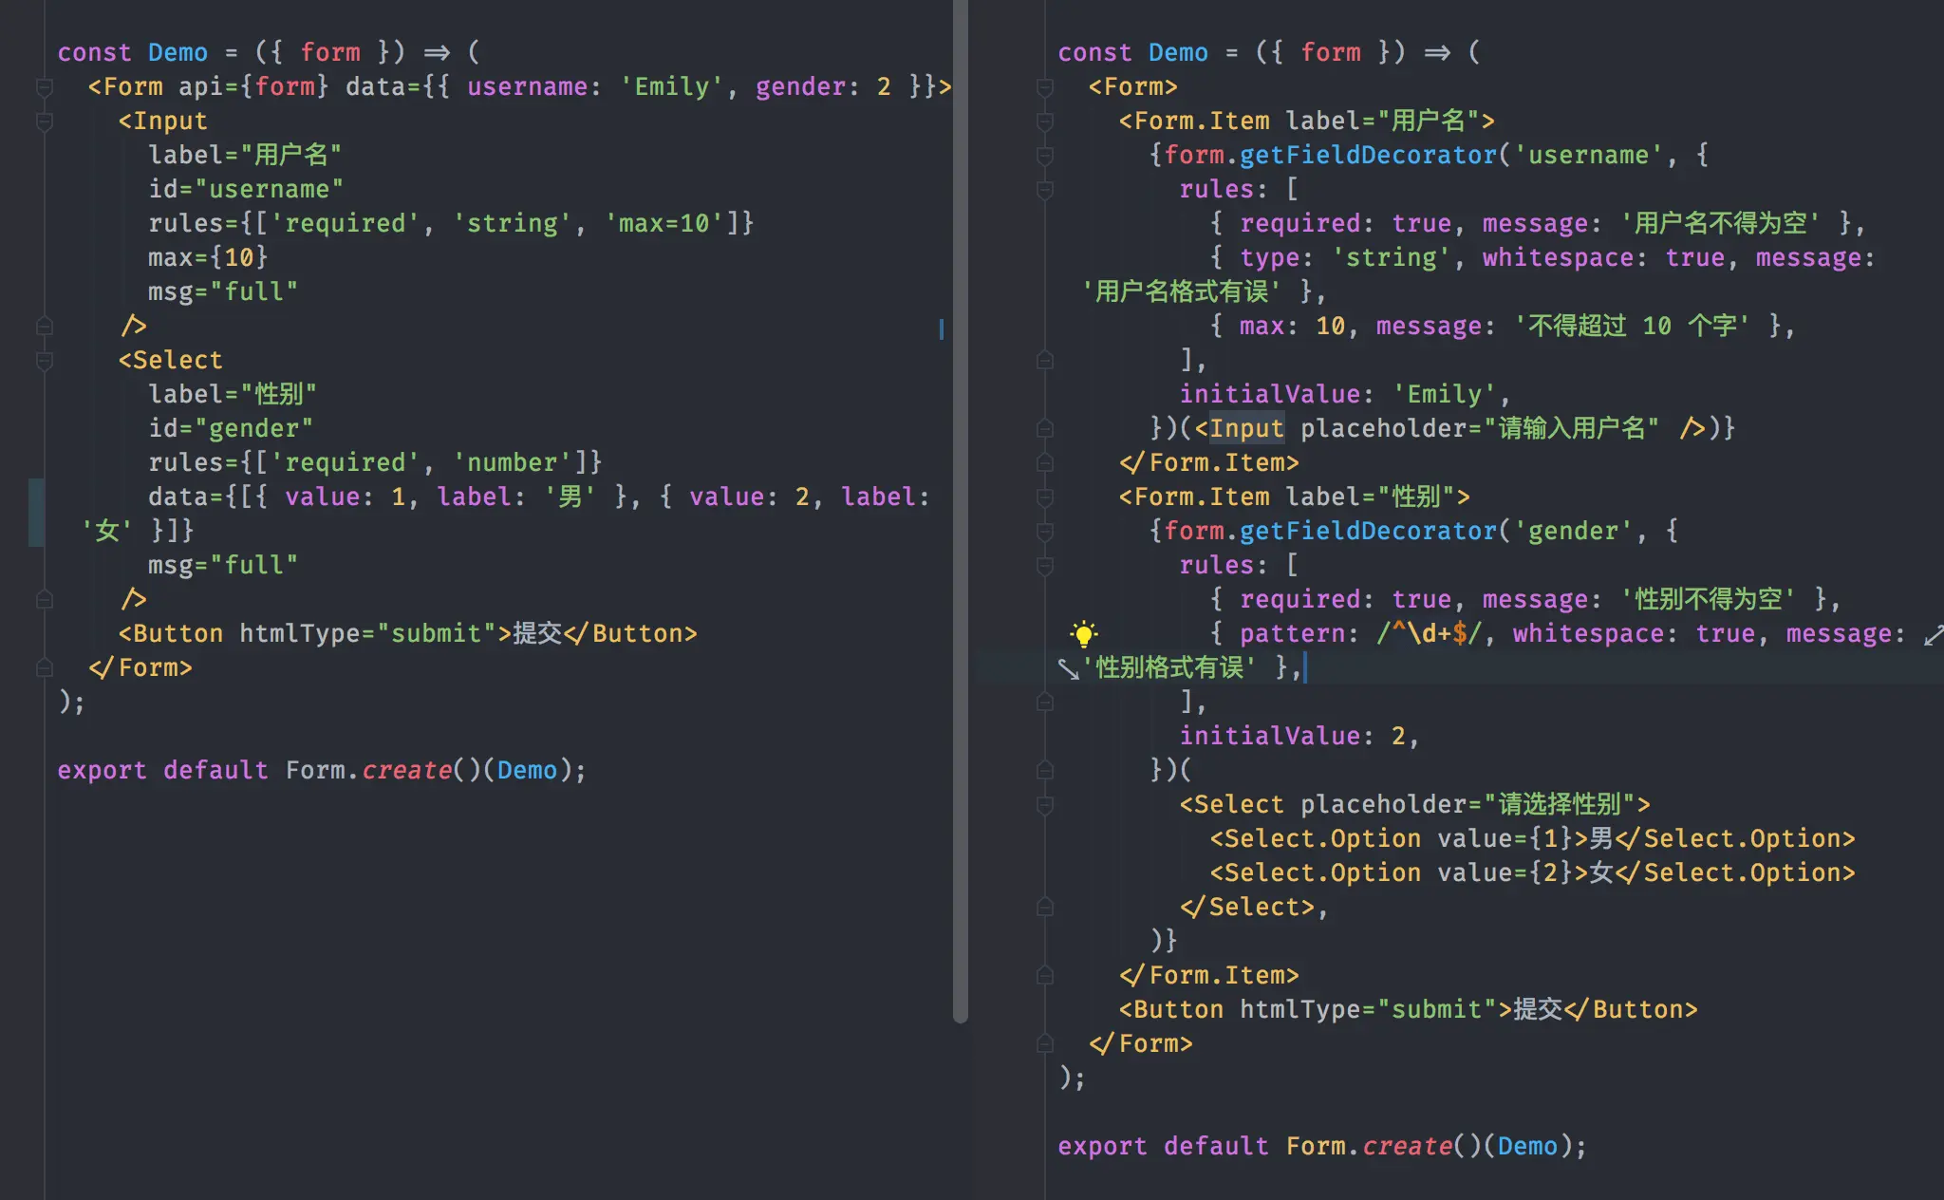Click the soft-wrap arrow after pattern line
Screen dimensions: 1944x1200
click(x=1933, y=635)
